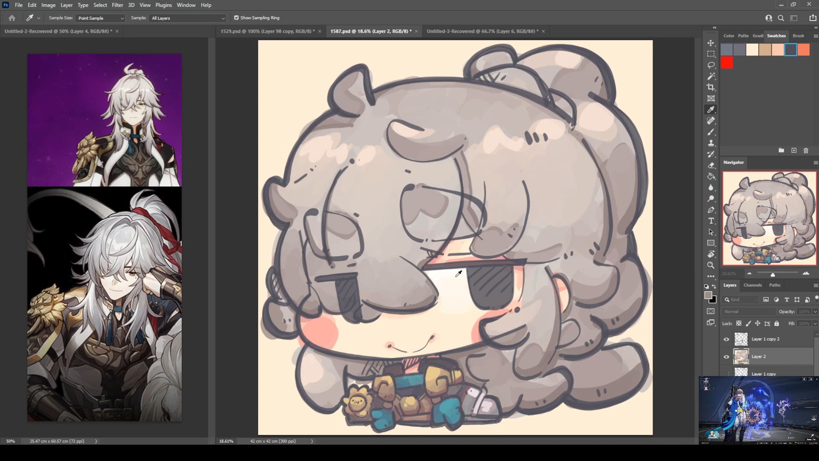Switch to Untitled-3-Recovered document tab
This screenshot has width=819, height=461.
(482, 31)
